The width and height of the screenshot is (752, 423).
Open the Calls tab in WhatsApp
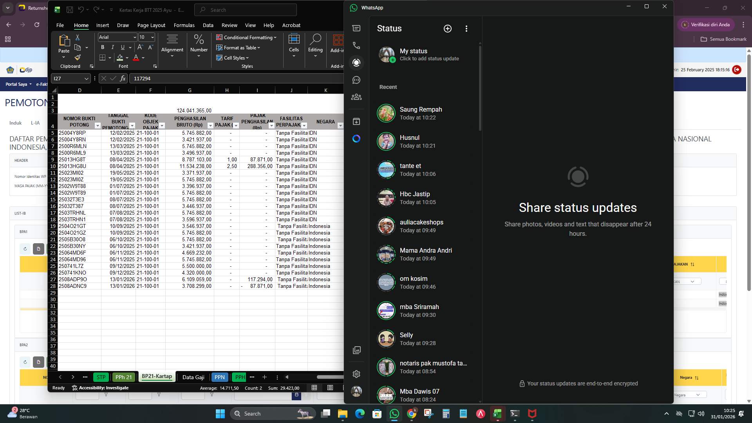tap(356, 45)
